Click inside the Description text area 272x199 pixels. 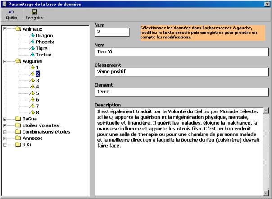coord(179,152)
